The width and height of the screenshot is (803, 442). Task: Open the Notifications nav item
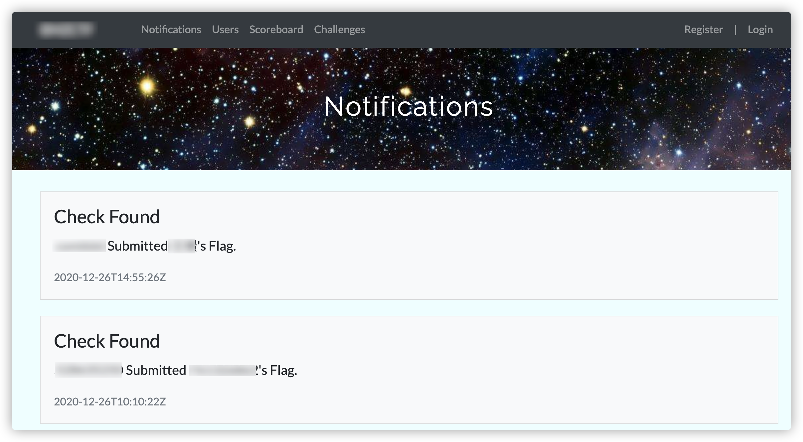click(x=171, y=30)
